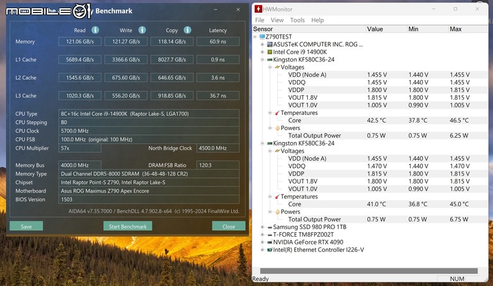Click the BIOS Version 1503 field

click(149, 200)
